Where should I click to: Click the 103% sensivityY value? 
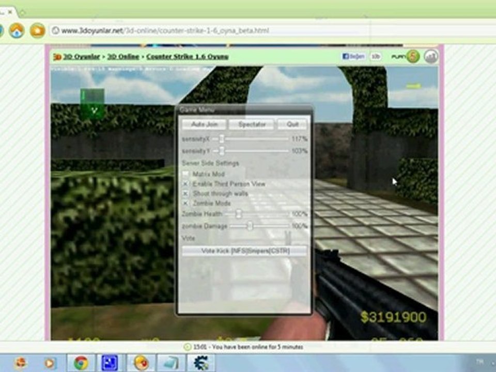299,151
